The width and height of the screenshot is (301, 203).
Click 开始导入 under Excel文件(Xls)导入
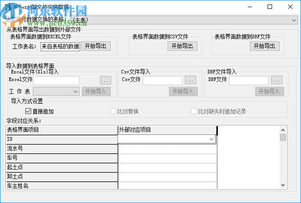point(96,91)
